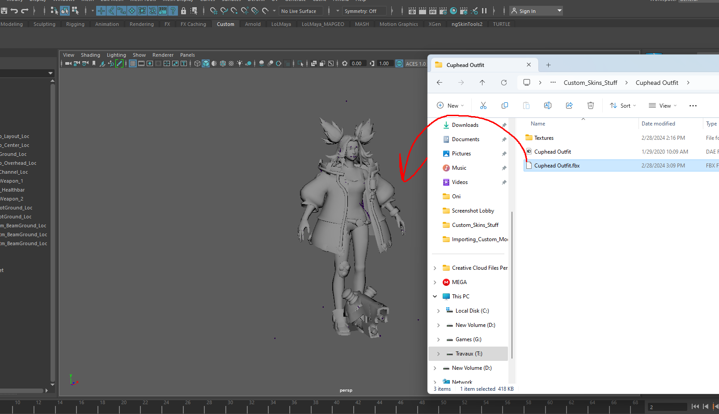
Task: Expand the Local Disk (C:) node
Action: tap(438, 311)
